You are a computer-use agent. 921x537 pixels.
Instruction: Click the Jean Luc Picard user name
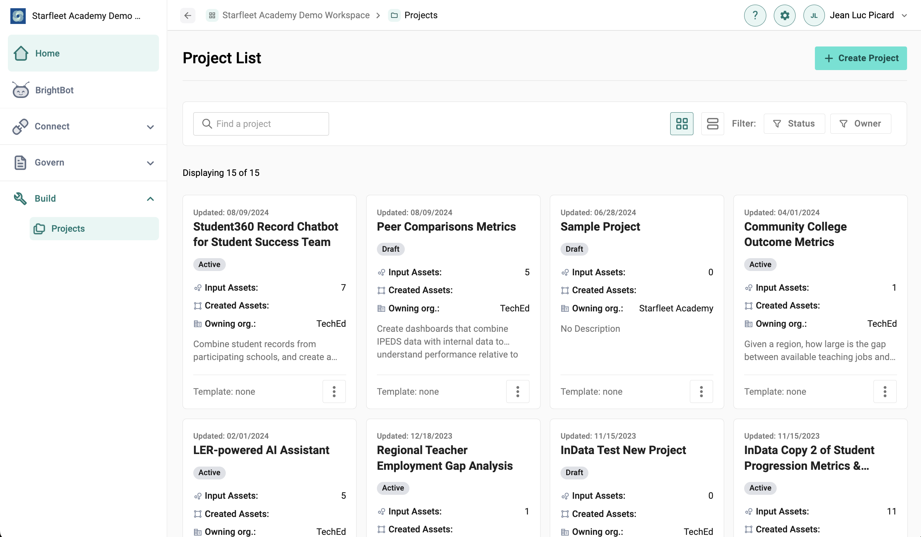861,15
